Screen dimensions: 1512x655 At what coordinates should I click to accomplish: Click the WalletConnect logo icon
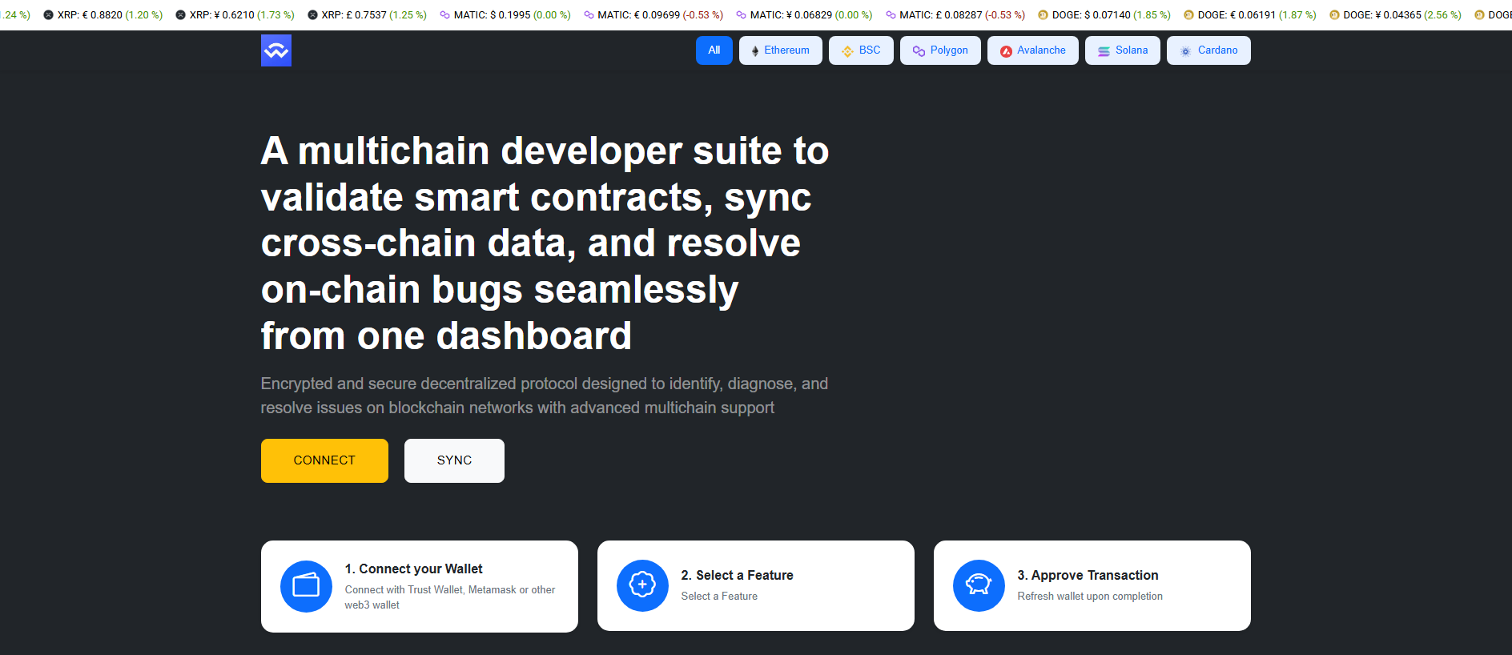(276, 50)
